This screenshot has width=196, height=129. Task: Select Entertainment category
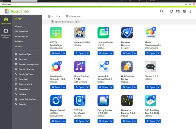coord(23,84)
